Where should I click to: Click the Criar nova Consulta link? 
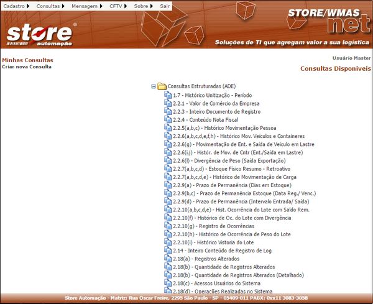point(27,67)
